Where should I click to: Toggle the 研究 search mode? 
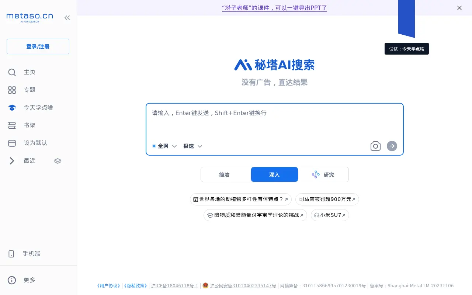323,174
